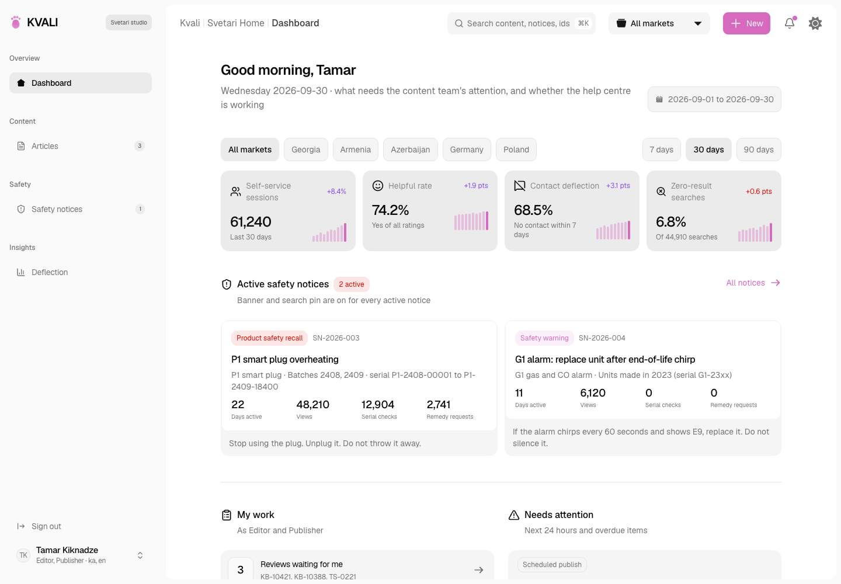Screen dimensions: 841x584
Task: Click Svetari Home breadcrumb
Action: (236, 23)
